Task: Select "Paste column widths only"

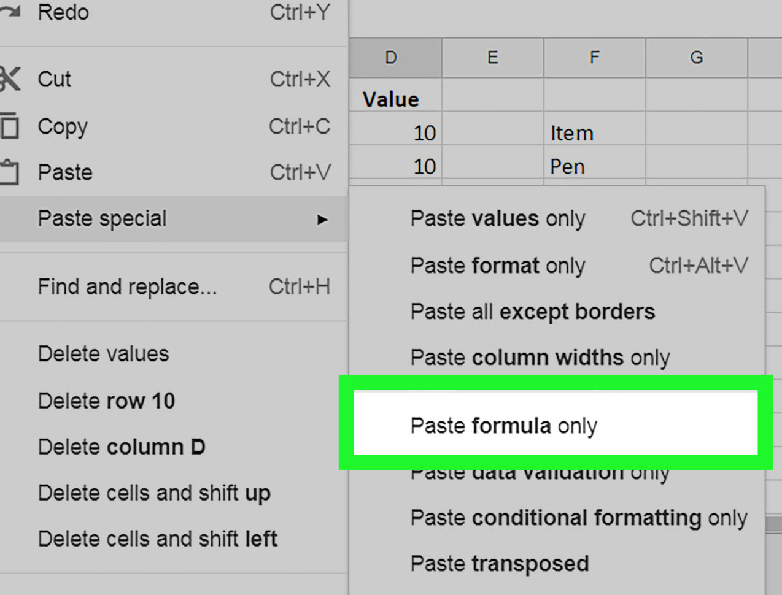Action: click(539, 357)
